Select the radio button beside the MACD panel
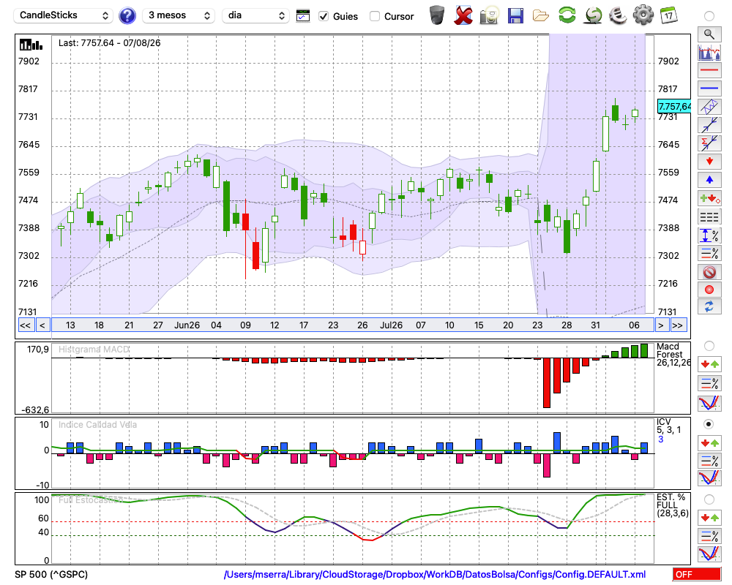Viewport: 732px width, 585px height. coord(709,346)
